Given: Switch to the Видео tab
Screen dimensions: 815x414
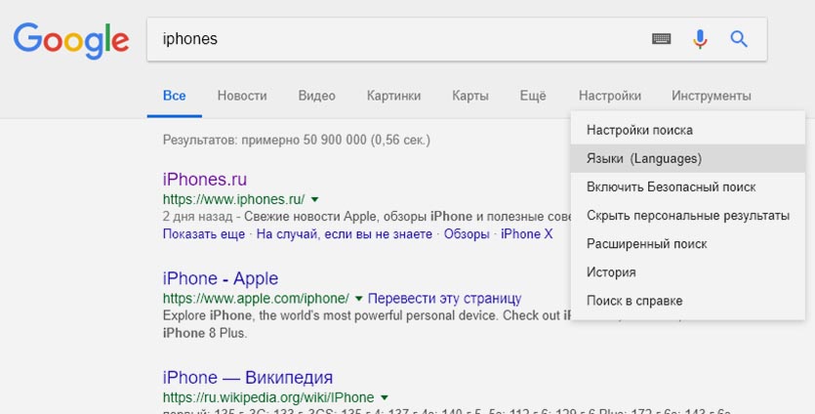Looking at the screenshot, I should pos(316,96).
